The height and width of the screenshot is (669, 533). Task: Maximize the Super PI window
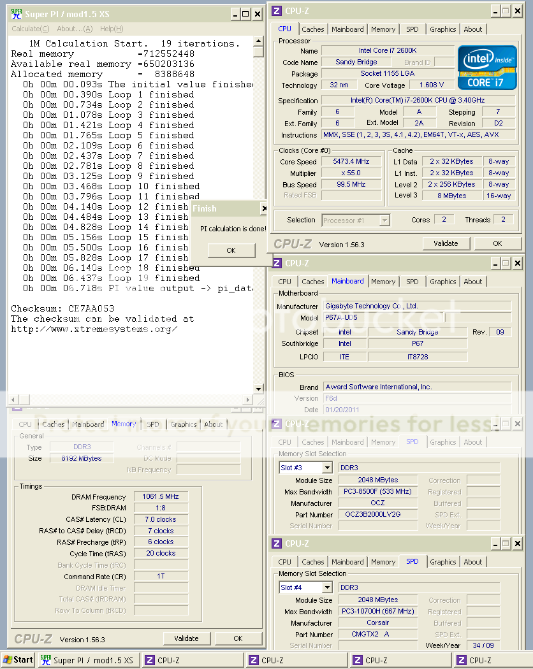pyautogui.click(x=245, y=14)
